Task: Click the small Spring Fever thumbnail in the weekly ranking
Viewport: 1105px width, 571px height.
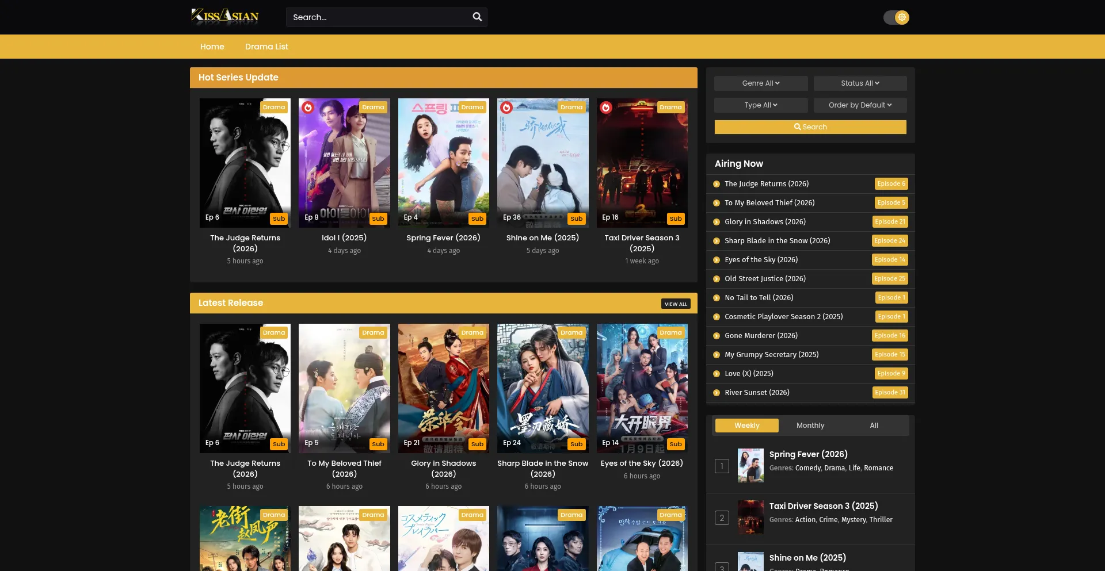Action: 750,465
